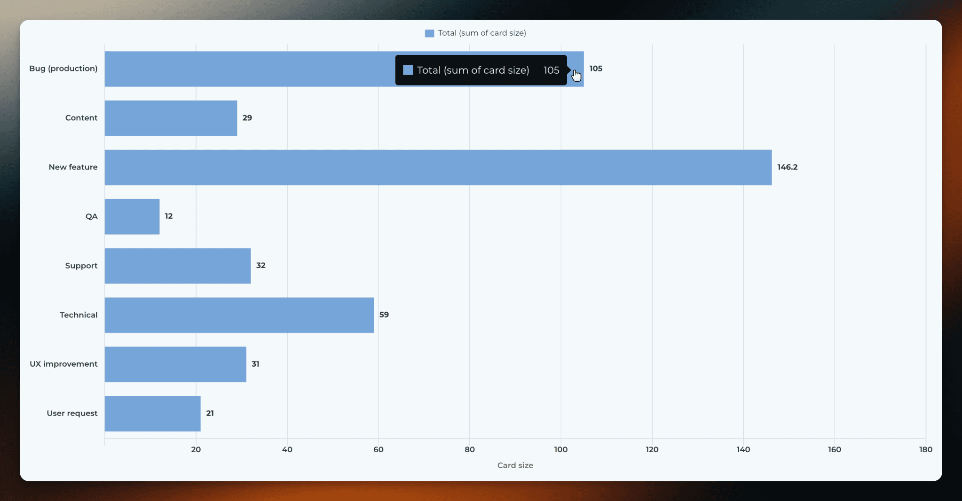Click the 140 tick on x-axis

pyautogui.click(x=743, y=449)
